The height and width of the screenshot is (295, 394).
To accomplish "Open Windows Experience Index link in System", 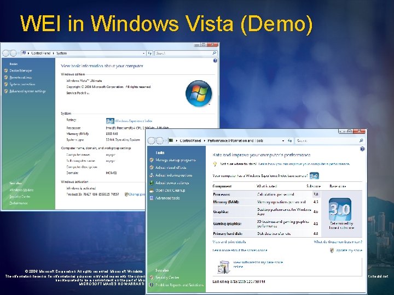I will coord(134,121).
